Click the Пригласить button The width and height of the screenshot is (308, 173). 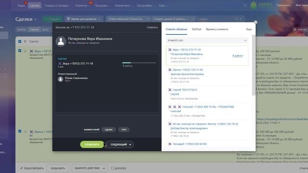[x=283, y=5]
